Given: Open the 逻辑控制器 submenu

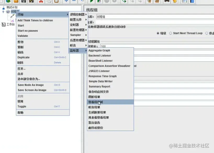Looking at the screenshot, I should pos(78,14).
